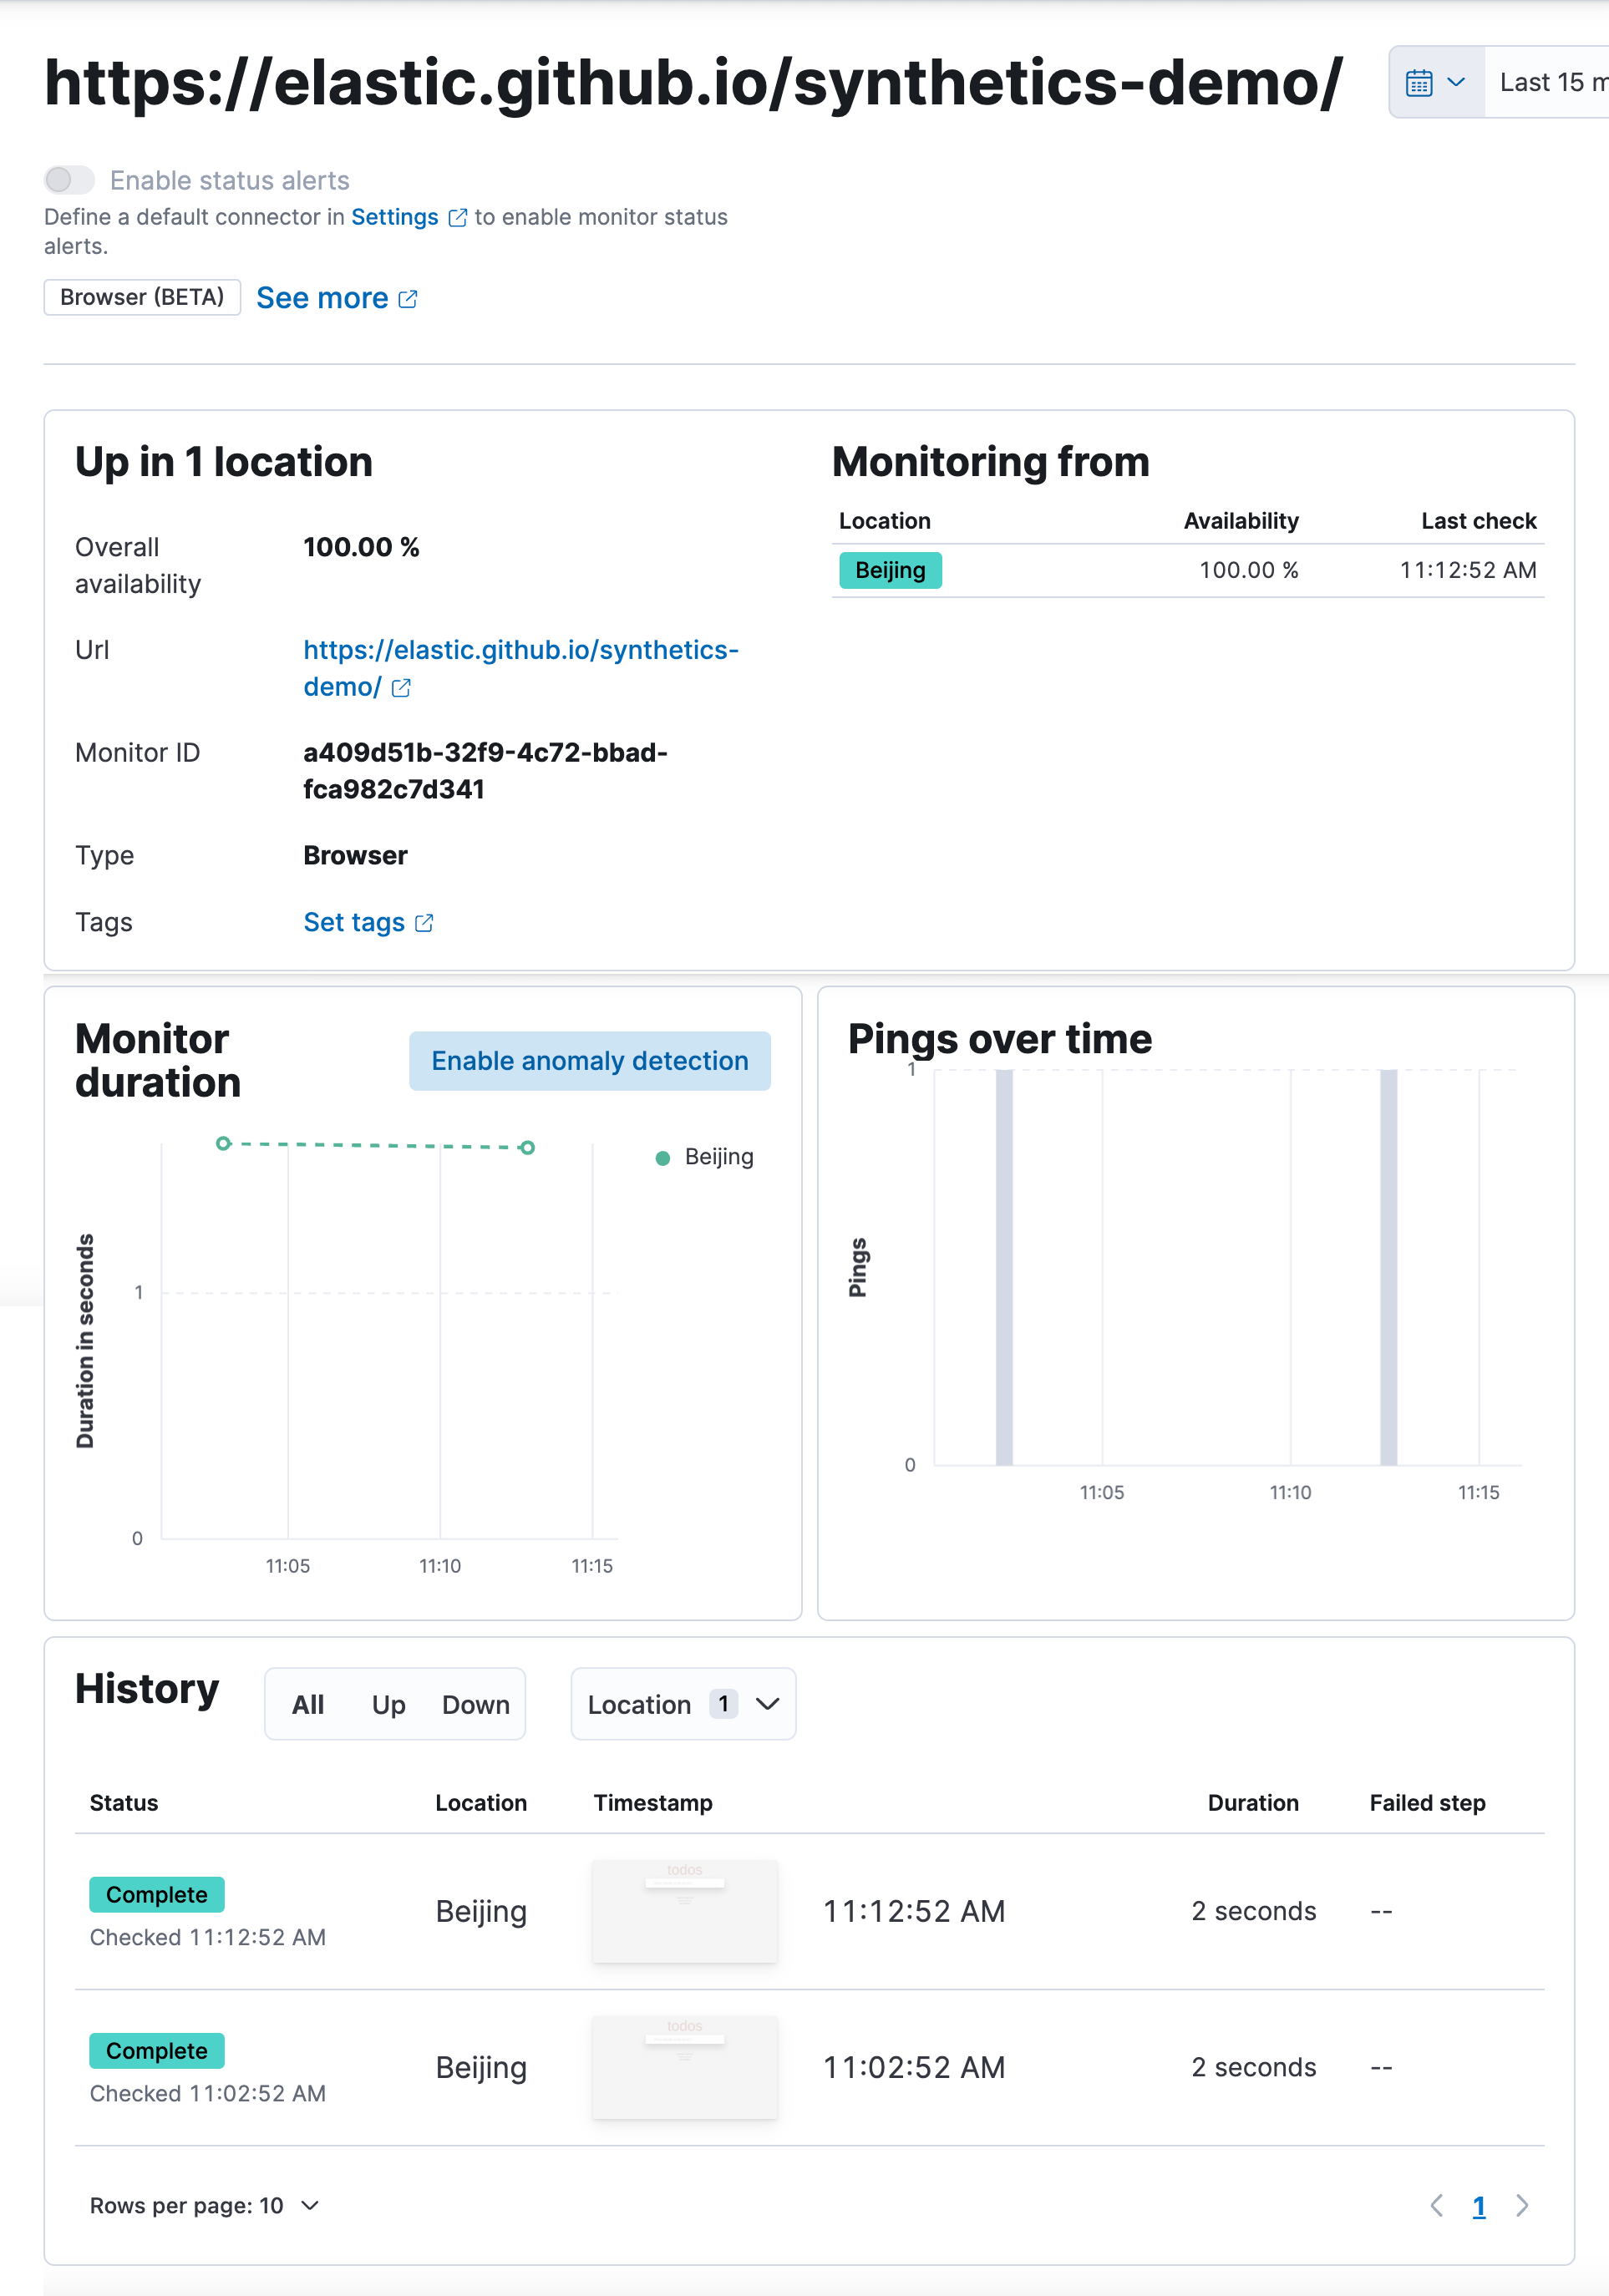Filter history by Down status
This screenshot has width=1609, height=2296.
[x=475, y=1704]
